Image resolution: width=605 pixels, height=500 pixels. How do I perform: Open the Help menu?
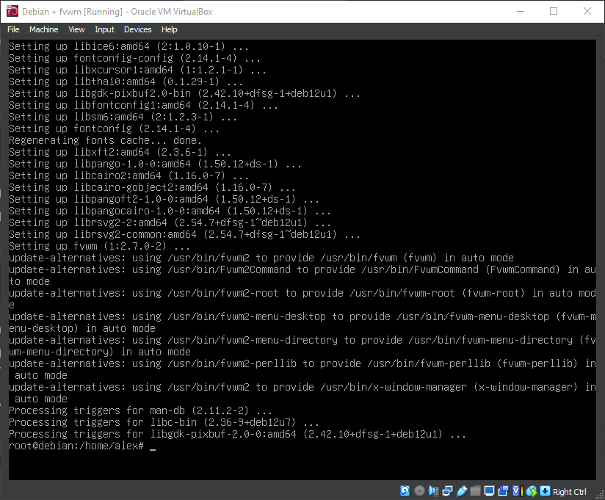click(x=169, y=29)
